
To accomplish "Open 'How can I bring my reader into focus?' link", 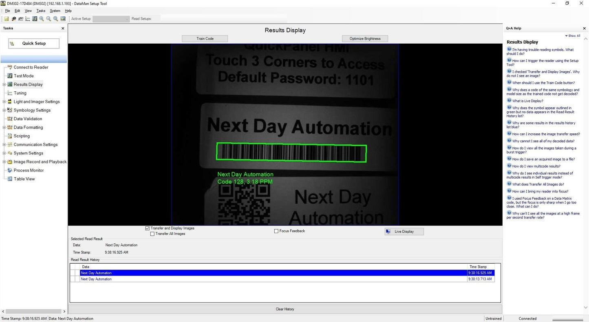I will click(x=540, y=191).
